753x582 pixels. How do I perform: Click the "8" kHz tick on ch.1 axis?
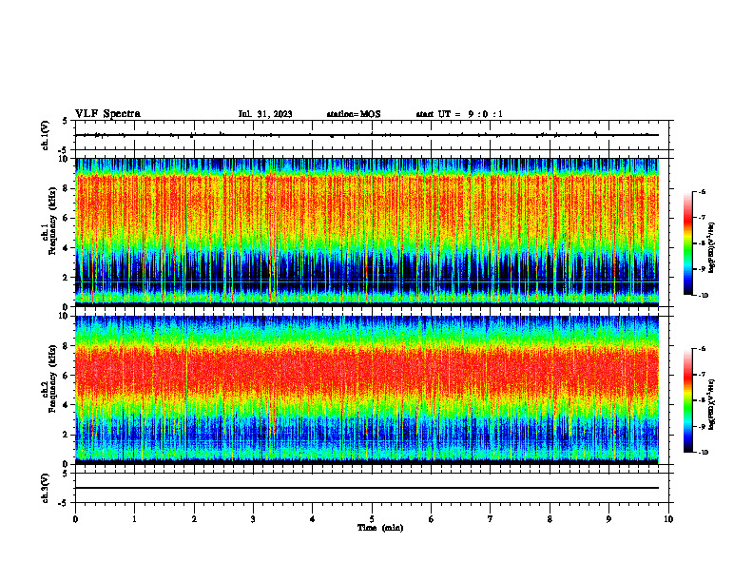point(67,188)
